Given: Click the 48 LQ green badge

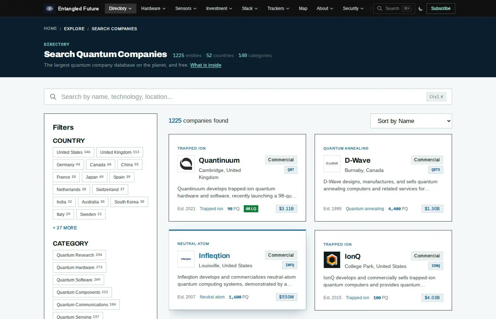Looking at the screenshot, I should tap(251, 209).
